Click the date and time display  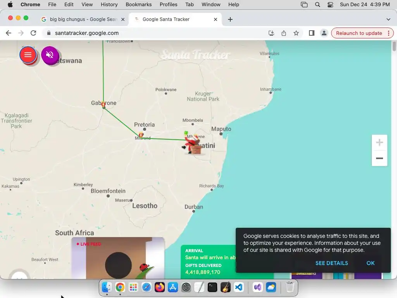click(x=364, y=5)
